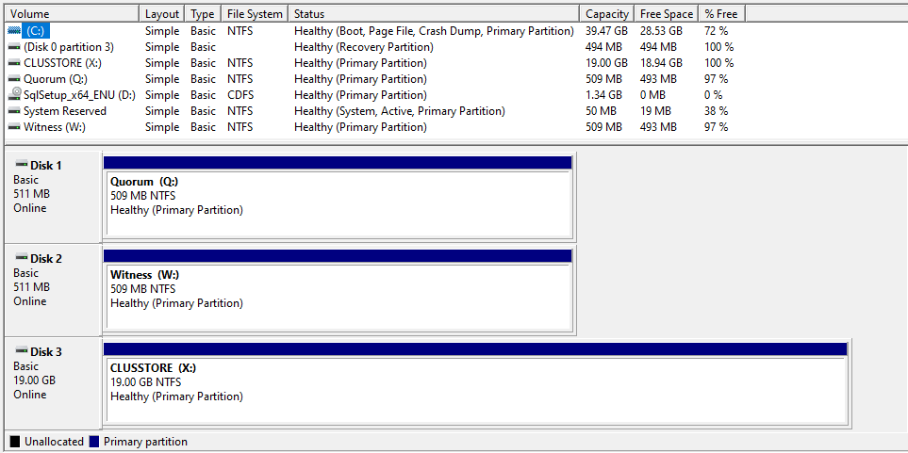Click the 0 % free cell
The image size is (908, 453).
(x=714, y=95)
